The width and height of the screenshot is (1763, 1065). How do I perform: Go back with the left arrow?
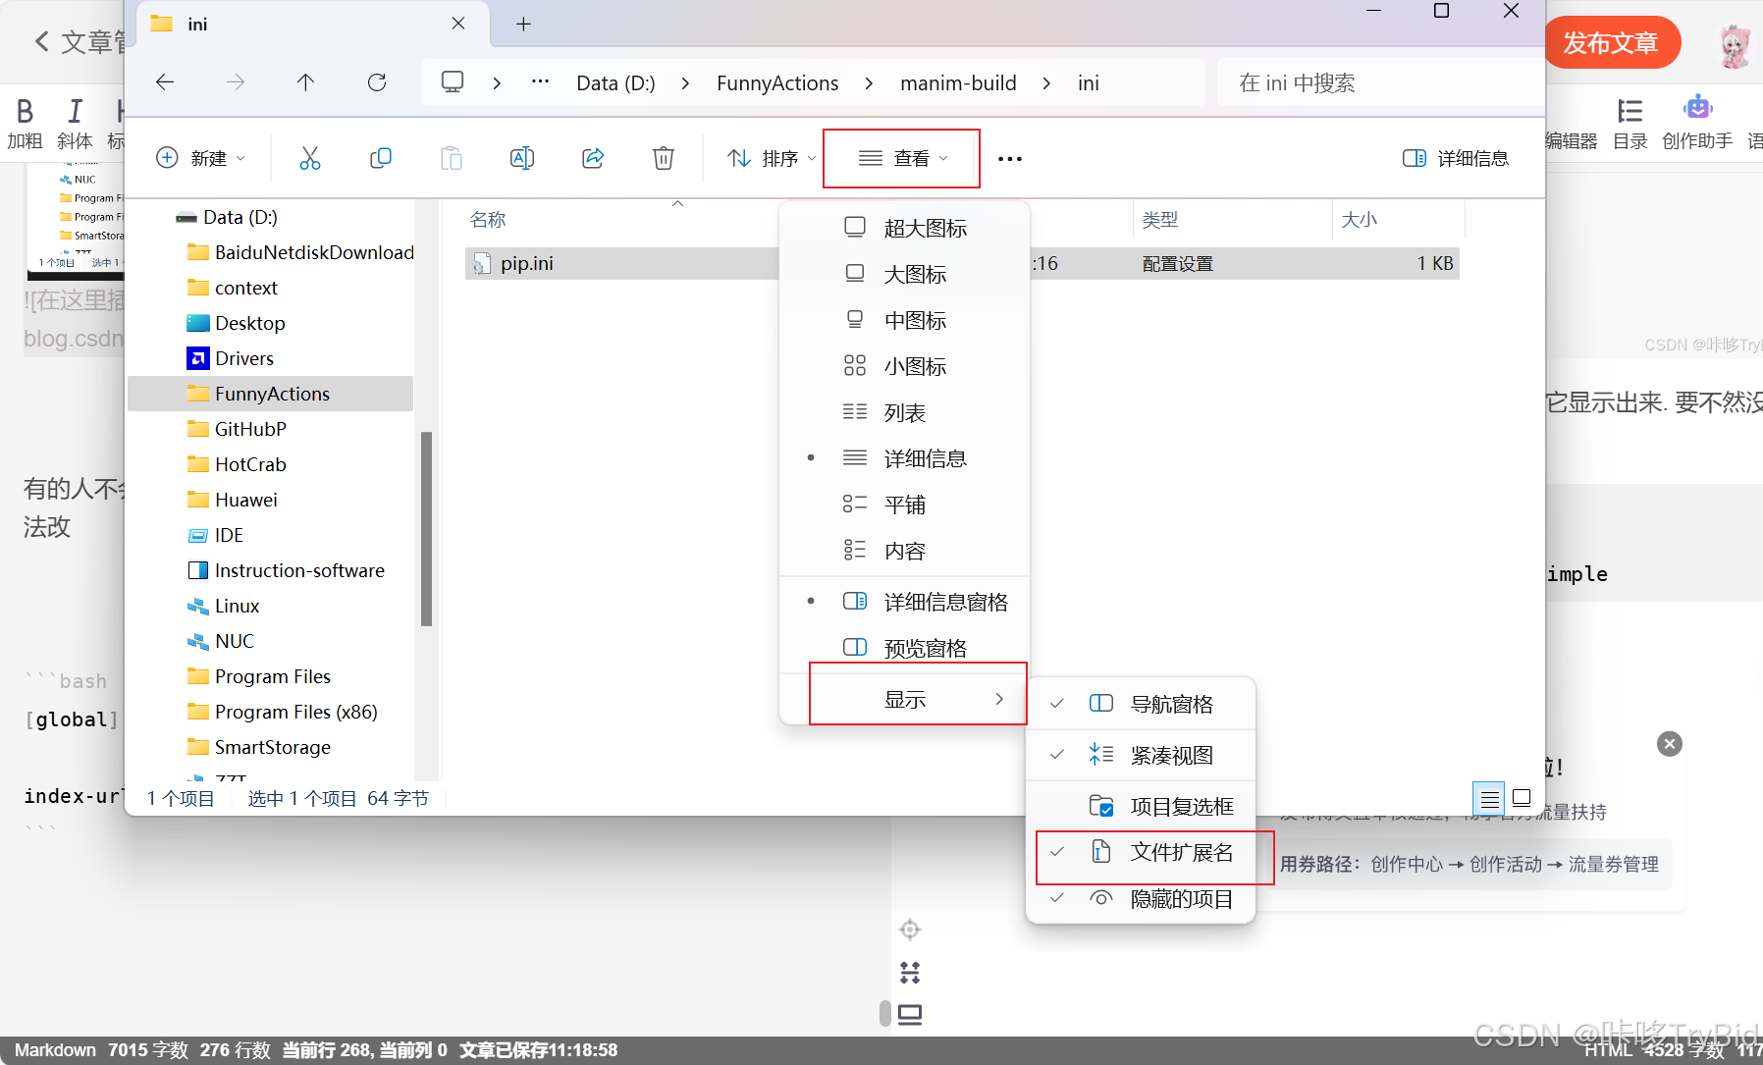[x=165, y=82]
